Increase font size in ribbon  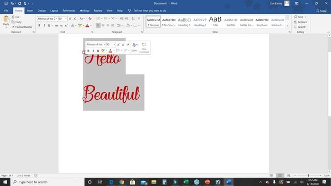pos(70,19)
